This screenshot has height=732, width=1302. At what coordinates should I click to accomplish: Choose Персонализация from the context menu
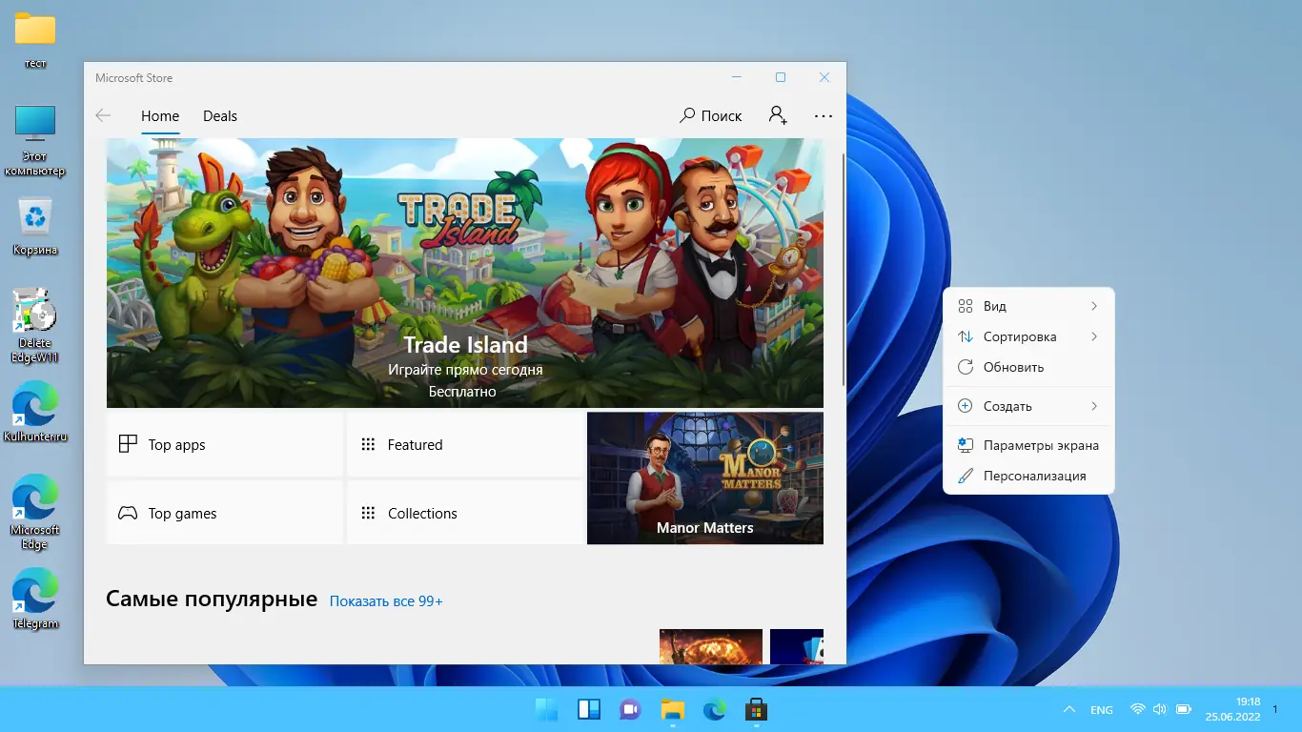pyautogui.click(x=1034, y=476)
